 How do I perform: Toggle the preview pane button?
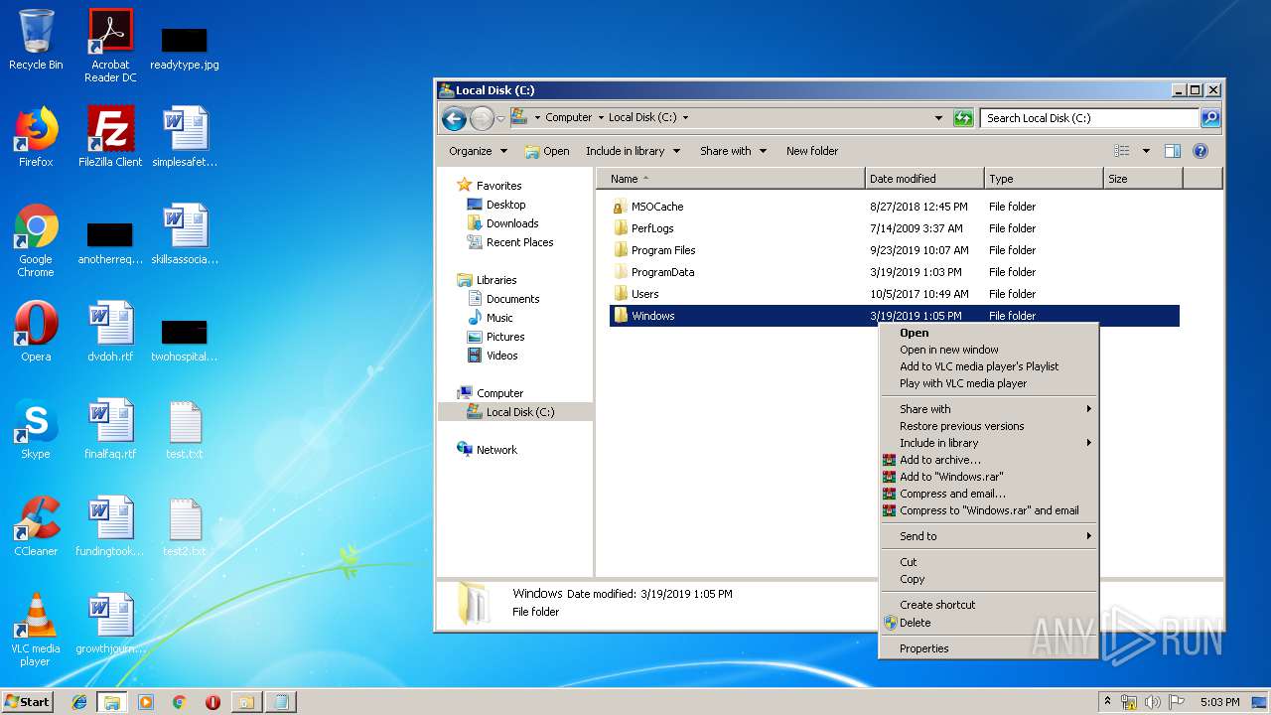pyautogui.click(x=1173, y=151)
